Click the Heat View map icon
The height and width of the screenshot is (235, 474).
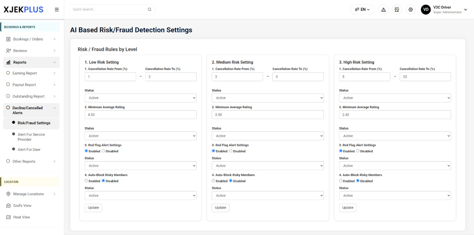click(9, 217)
